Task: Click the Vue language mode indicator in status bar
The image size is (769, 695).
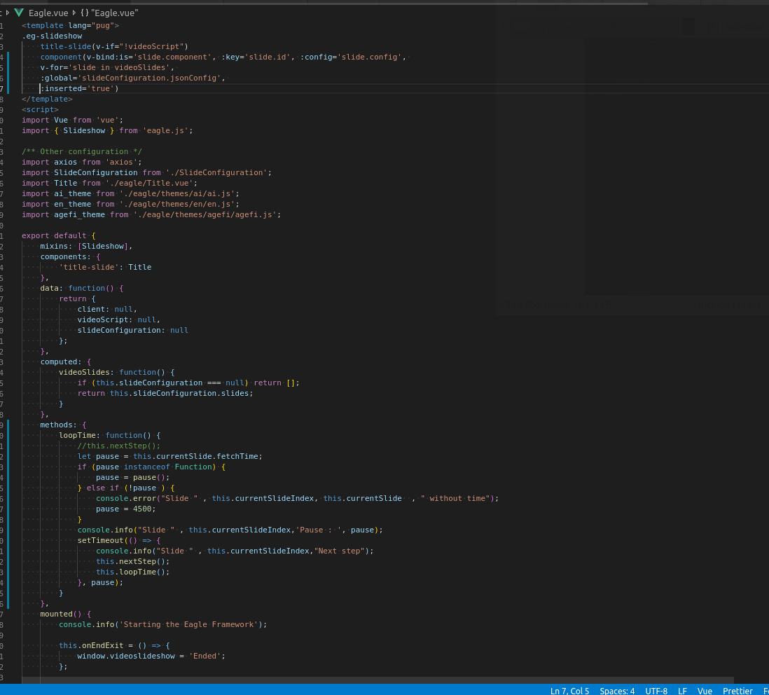Action: pos(705,691)
